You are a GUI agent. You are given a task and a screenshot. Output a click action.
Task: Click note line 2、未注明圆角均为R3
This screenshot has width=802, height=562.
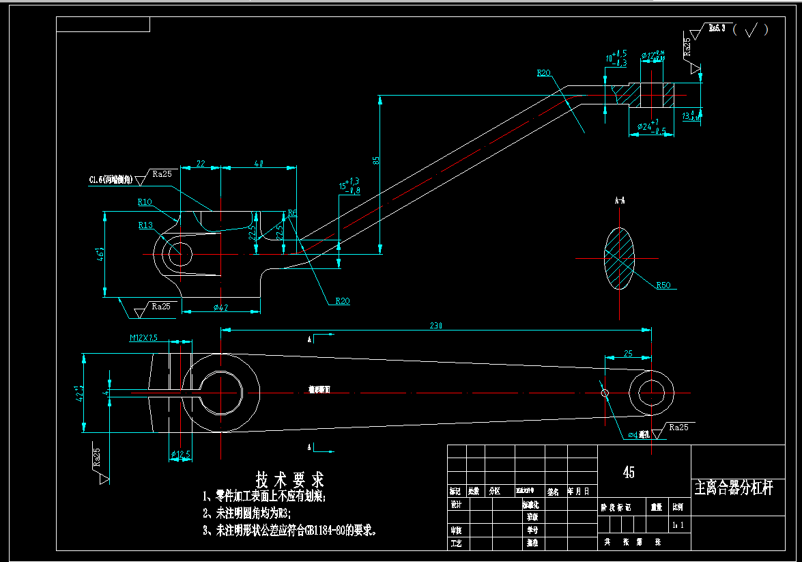[x=246, y=513]
